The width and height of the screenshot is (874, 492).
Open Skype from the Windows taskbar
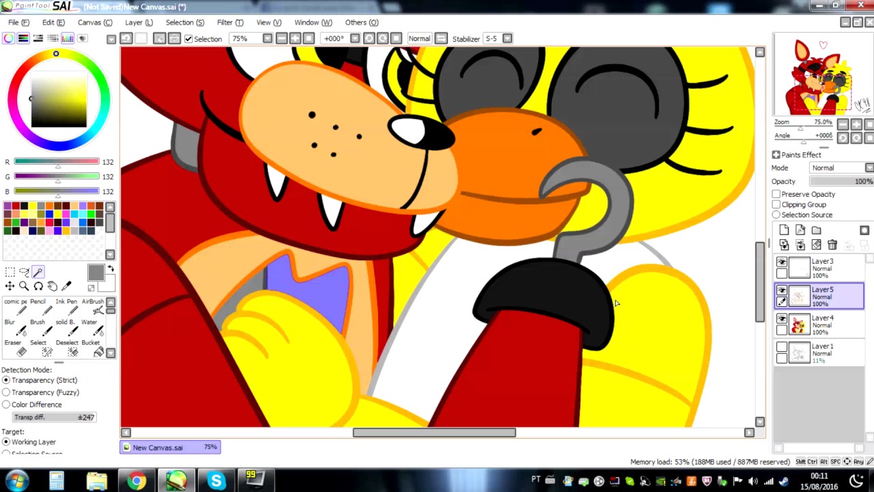(216, 481)
